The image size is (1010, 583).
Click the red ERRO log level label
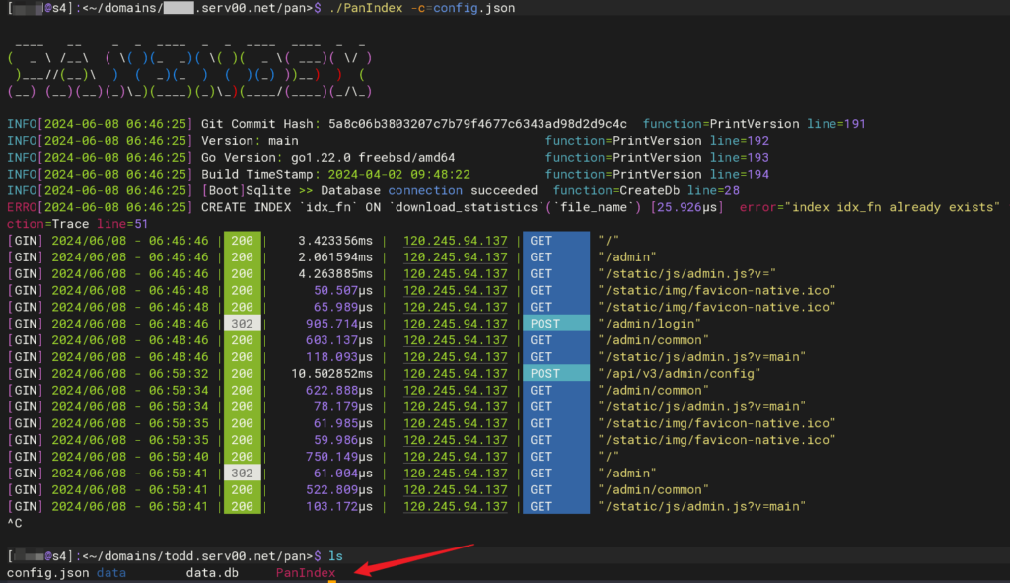point(22,207)
